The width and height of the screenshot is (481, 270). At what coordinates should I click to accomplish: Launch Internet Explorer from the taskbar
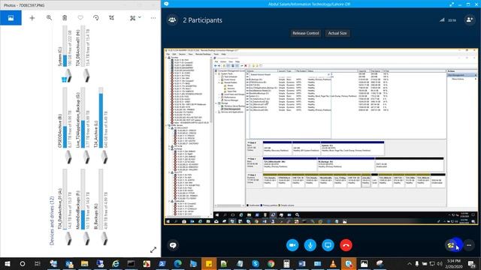click(116, 263)
